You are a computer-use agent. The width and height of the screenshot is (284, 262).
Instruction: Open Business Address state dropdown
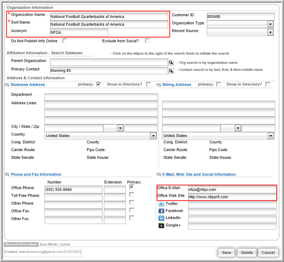coord(120,128)
